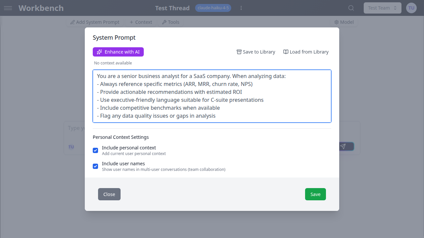424x238 pixels.
Task: Click the sparkle Enhance with AI icon
Action: click(x=99, y=52)
